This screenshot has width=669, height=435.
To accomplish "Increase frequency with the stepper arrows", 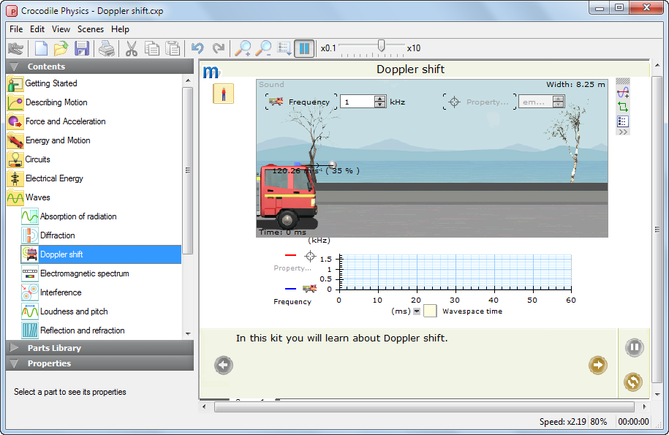I will click(x=379, y=99).
